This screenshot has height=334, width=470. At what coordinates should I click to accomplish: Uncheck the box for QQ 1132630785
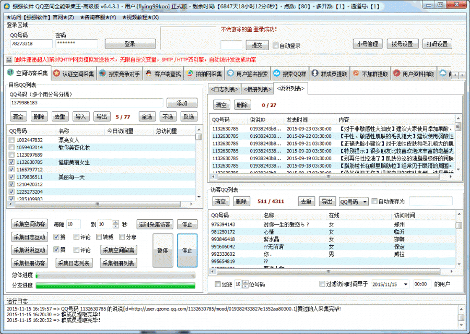pos(11,162)
